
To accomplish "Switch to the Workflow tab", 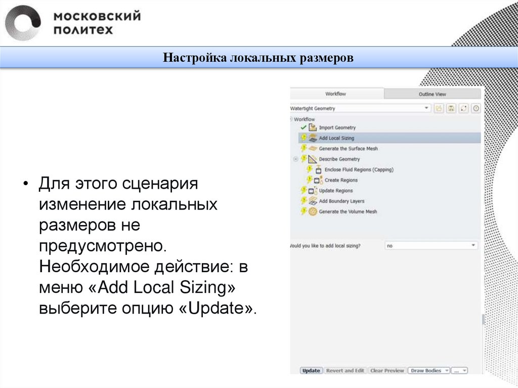I will (336, 94).
